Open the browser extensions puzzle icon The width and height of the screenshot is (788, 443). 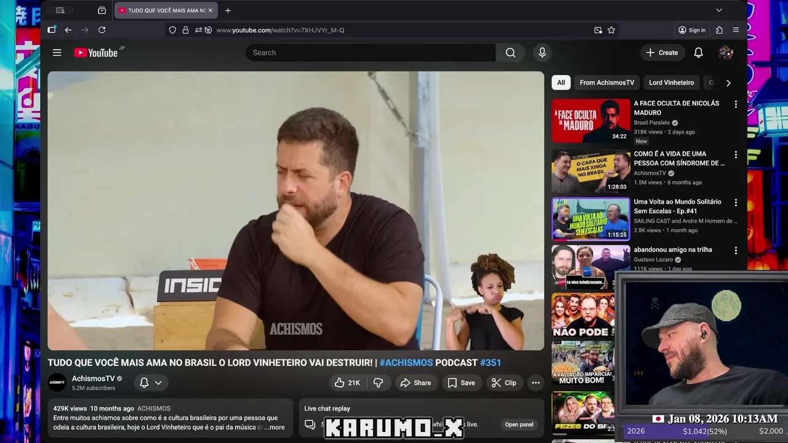point(719,30)
